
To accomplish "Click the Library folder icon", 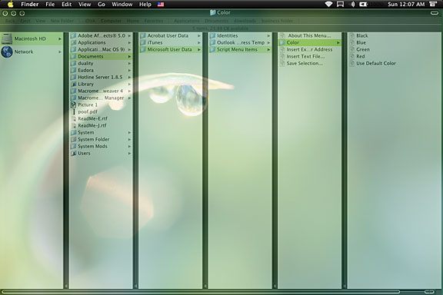I will 74,85.
